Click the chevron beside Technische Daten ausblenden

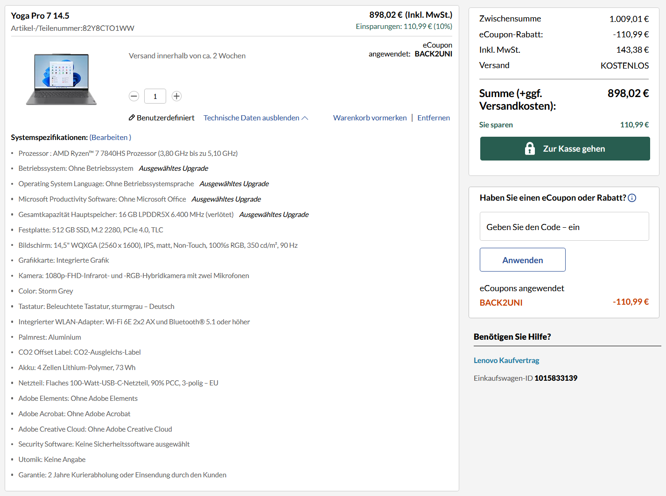pyautogui.click(x=305, y=118)
